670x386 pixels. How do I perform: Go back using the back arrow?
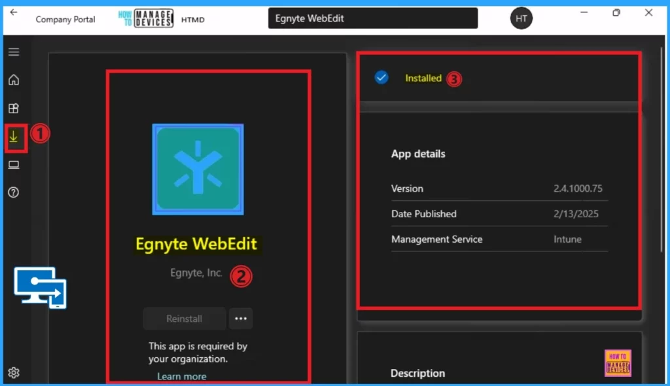[14, 12]
